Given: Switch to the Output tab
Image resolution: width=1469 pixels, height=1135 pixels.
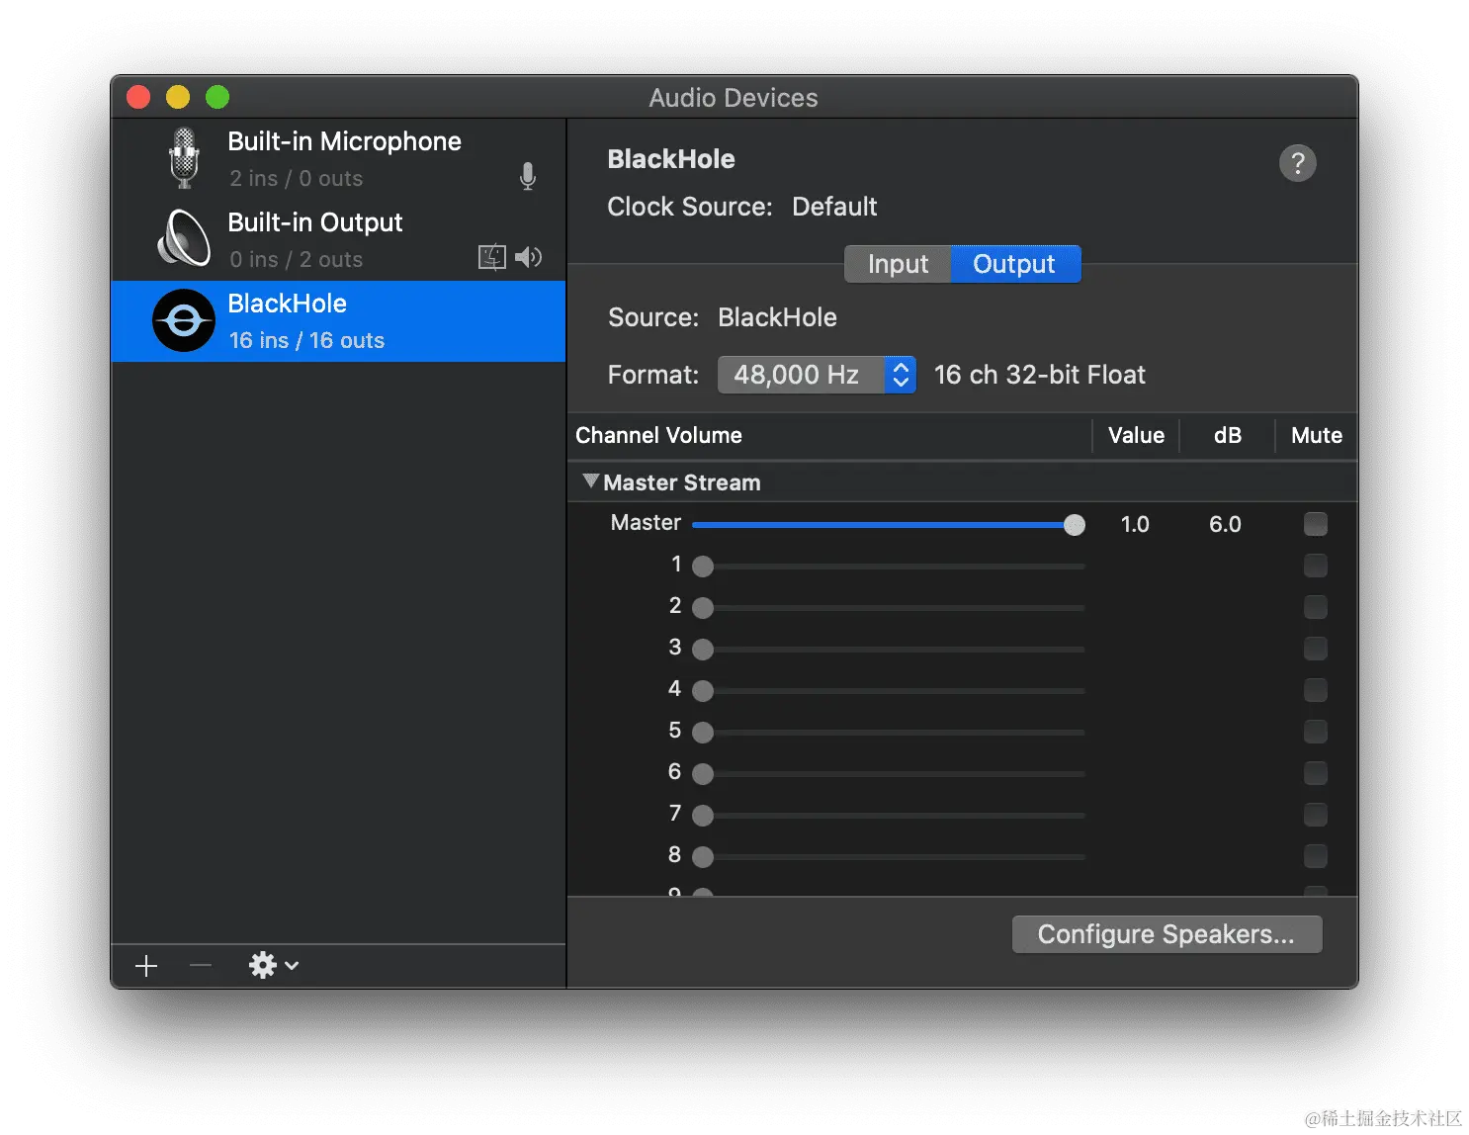Looking at the screenshot, I should click(1014, 264).
